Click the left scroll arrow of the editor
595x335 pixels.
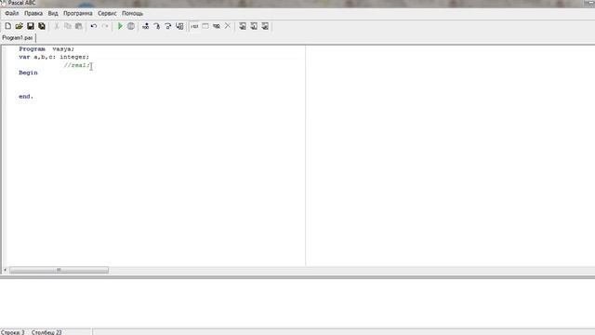coord(5,270)
